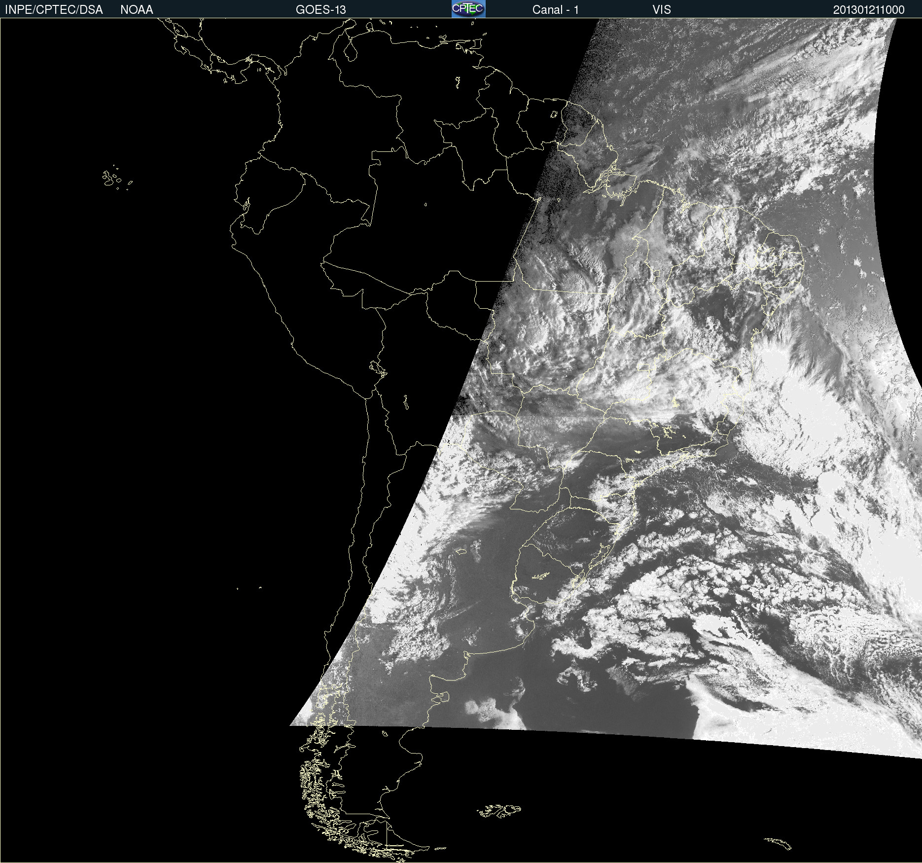Click the VIS band label
The width and height of the screenshot is (922, 863).
[x=662, y=10]
